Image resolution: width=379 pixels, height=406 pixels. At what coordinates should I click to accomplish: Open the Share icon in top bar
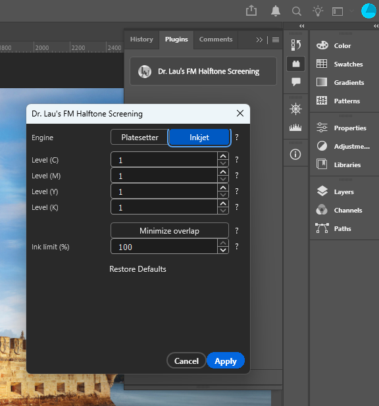(x=251, y=11)
